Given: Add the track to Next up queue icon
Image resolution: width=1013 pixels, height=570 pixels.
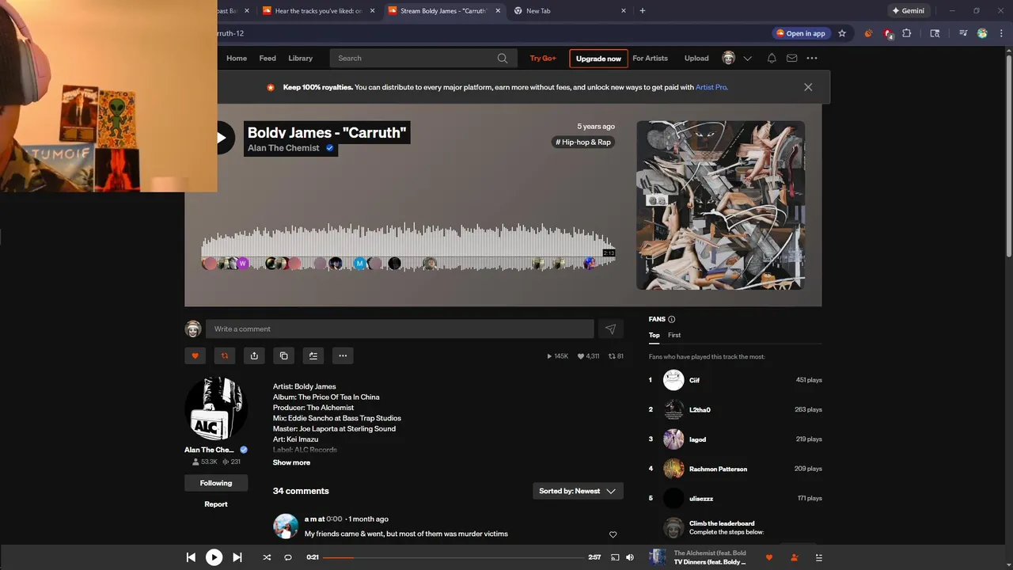Looking at the screenshot, I should point(313,355).
